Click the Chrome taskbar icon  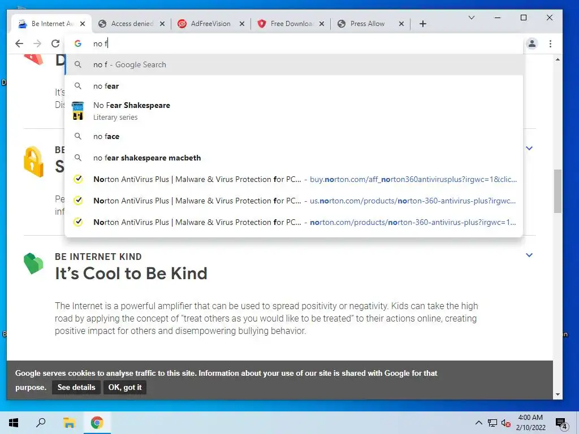97,423
